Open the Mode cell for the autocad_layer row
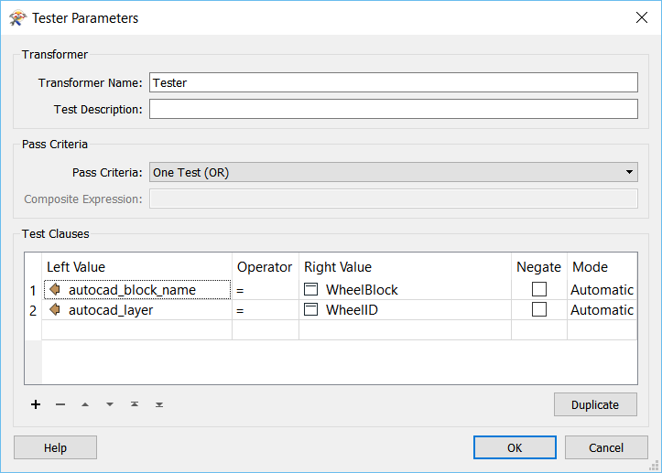The image size is (662, 473). pos(602,310)
